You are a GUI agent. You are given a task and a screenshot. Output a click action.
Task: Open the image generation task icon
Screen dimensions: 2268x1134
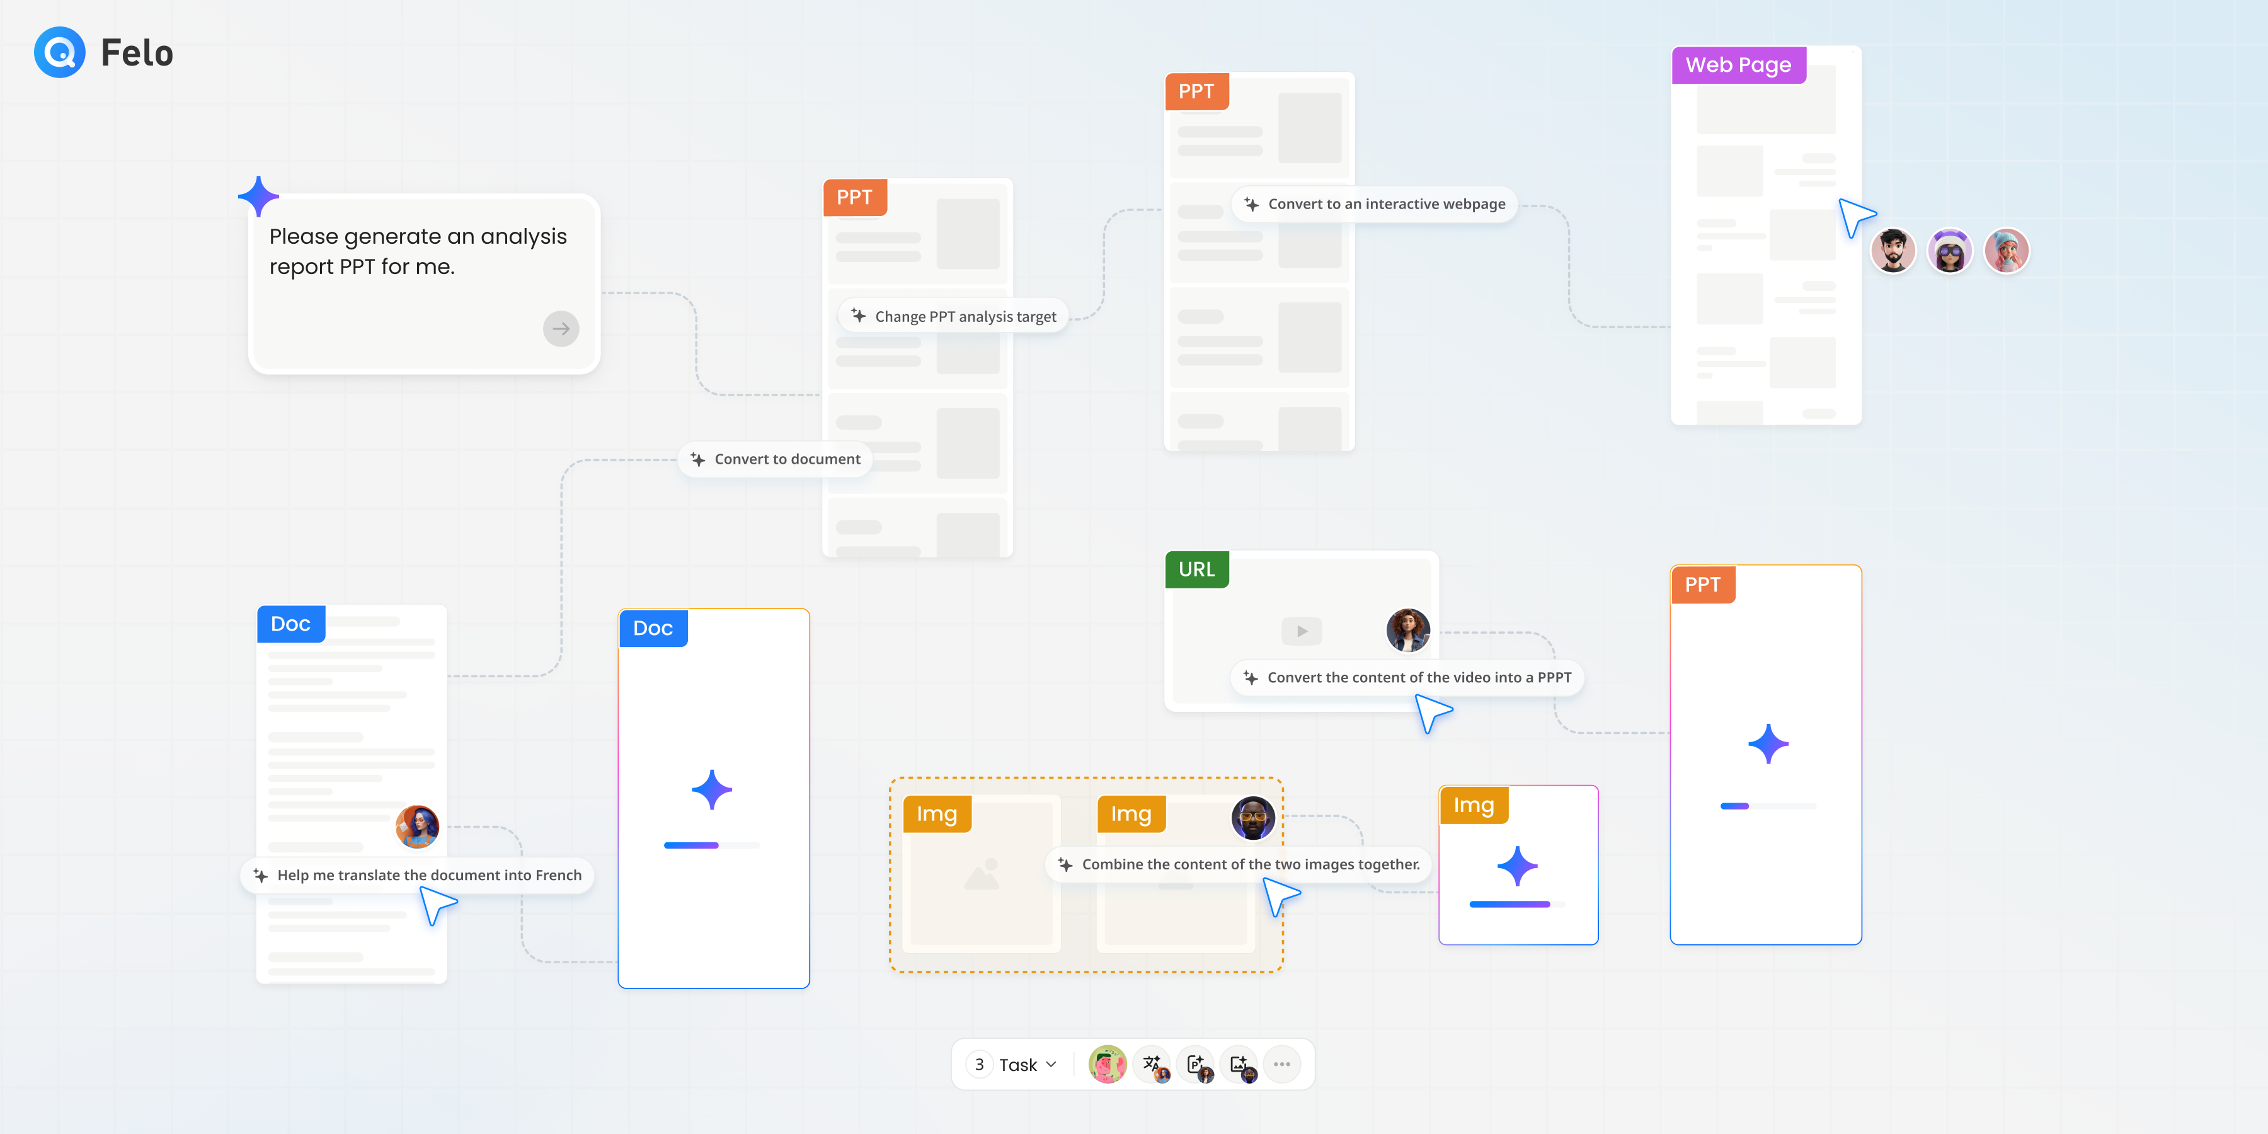point(1240,1065)
